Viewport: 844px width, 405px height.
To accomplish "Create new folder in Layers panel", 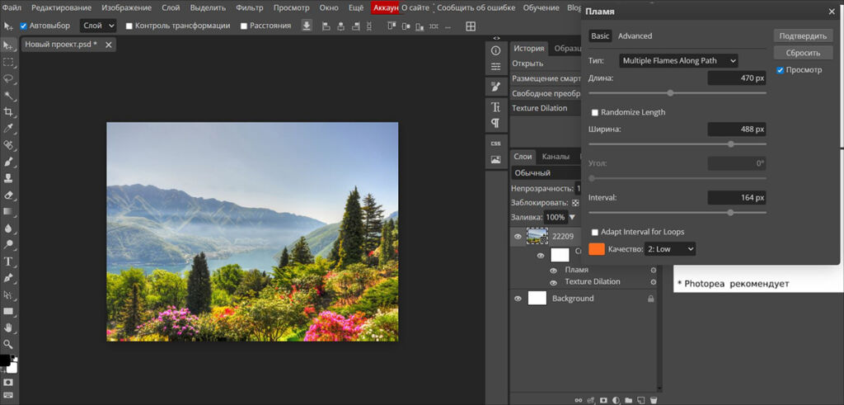I will [x=629, y=400].
